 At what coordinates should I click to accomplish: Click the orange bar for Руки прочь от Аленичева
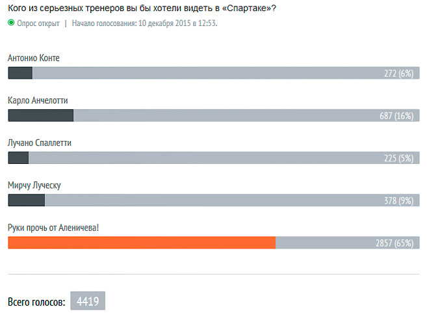tap(142, 243)
